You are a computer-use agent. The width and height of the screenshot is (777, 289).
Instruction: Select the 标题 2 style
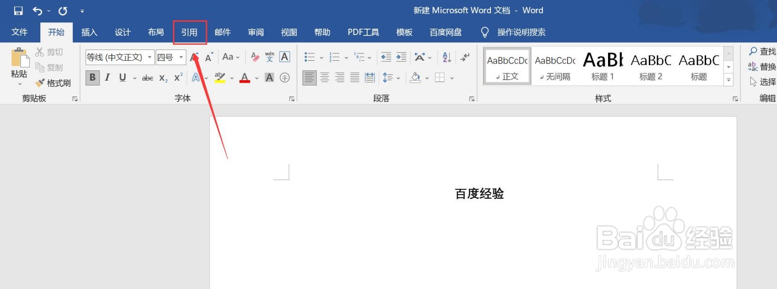[x=651, y=67]
